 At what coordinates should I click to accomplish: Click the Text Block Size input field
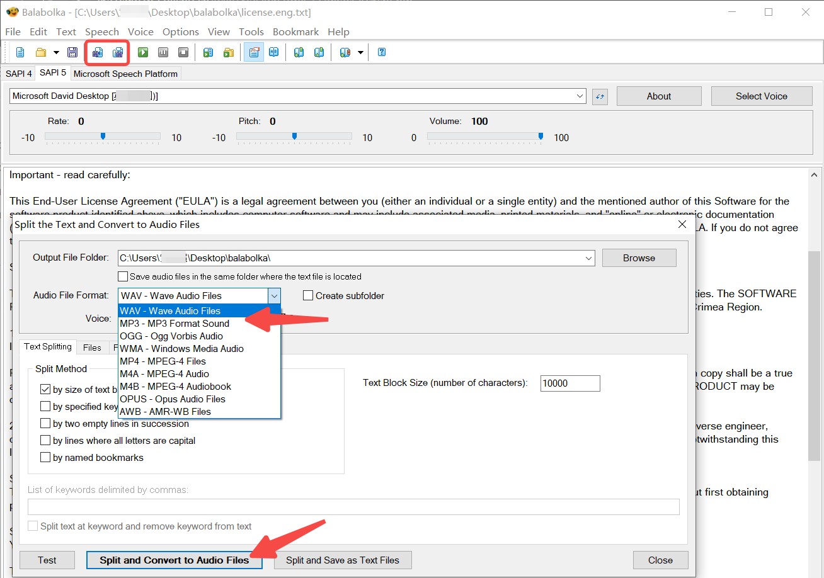[x=570, y=383]
